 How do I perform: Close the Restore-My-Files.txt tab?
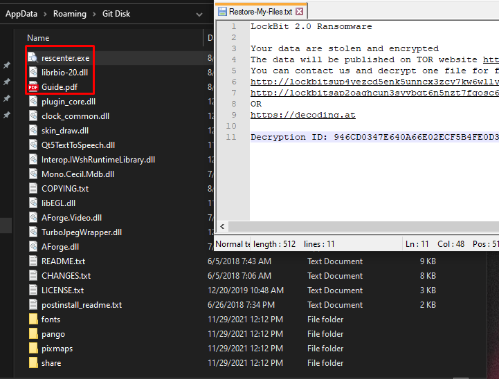coord(299,12)
